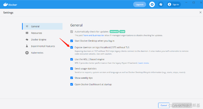Click the Settings title text
Viewport: 203px width, 109px height.
click(x=8, y=13)
